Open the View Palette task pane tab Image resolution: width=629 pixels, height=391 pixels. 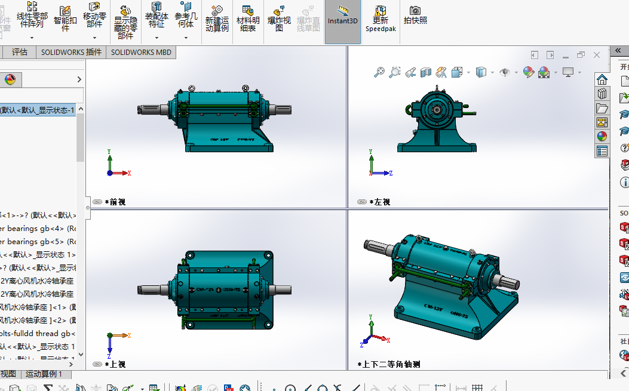point(602,122)
